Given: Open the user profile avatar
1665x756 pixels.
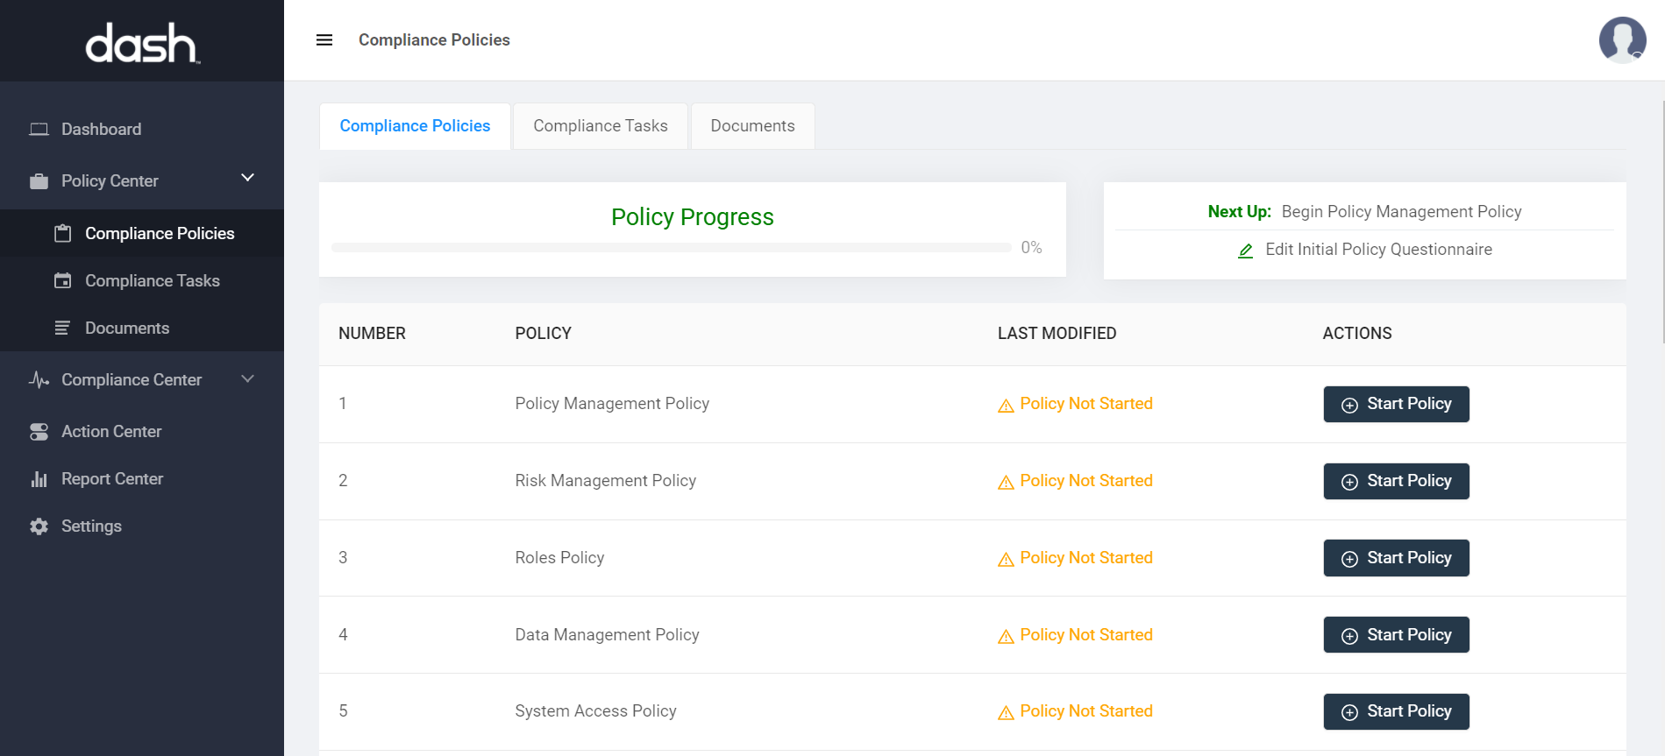Looking at the screenshot, I should click(x=1621, y=40).
